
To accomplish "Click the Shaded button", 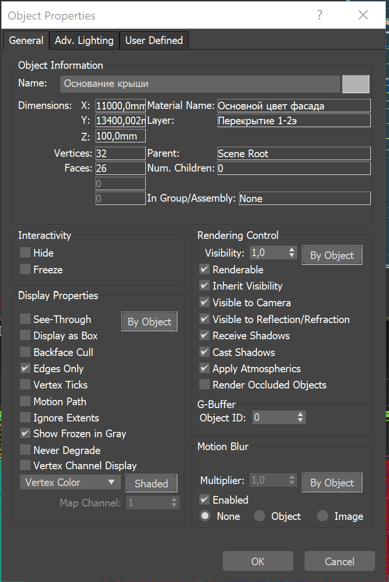I will click(x=151, y=484).
